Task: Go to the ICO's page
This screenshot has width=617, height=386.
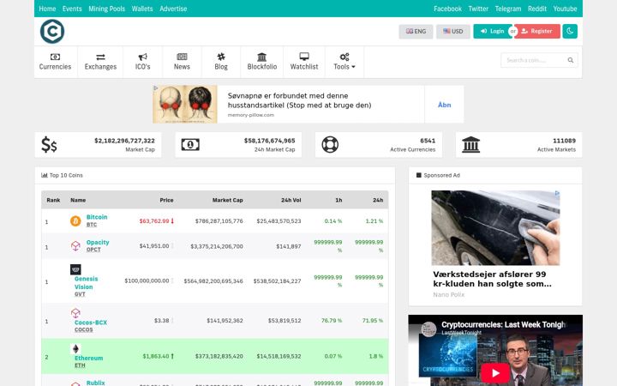Action: (142, 62)
